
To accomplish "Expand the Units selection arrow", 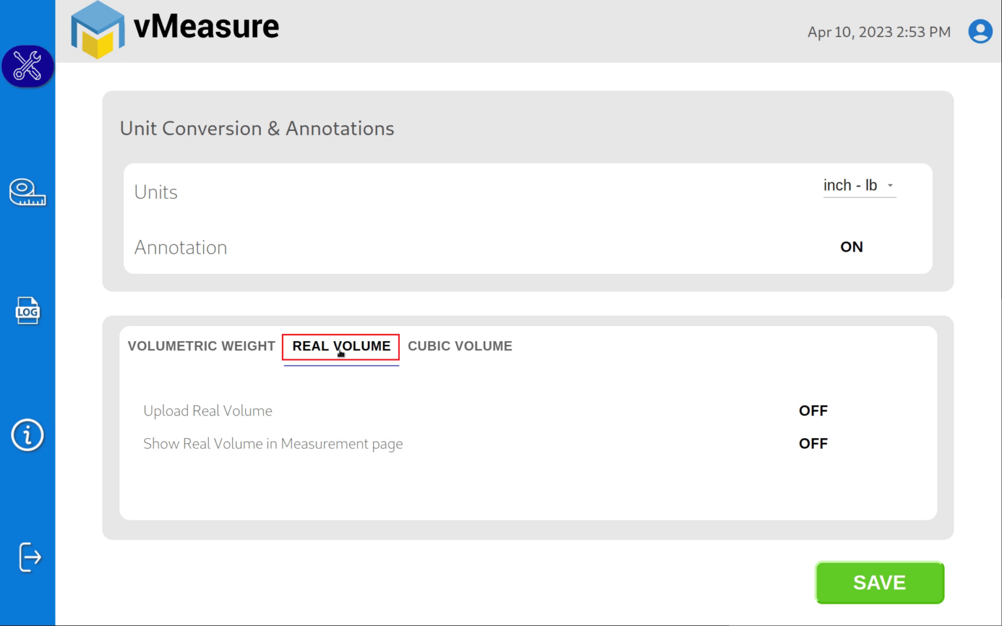I will click(x=890, y=185).
